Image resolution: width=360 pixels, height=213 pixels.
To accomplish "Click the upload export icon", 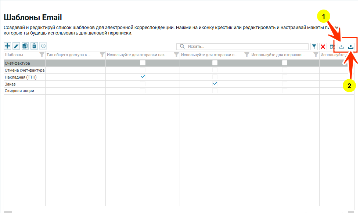I will (351, 47).
